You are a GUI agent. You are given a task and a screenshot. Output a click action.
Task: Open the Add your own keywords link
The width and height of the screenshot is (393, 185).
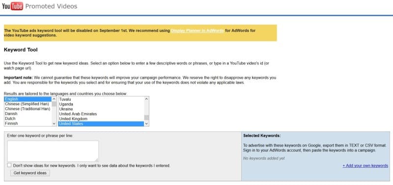(365, 166)
